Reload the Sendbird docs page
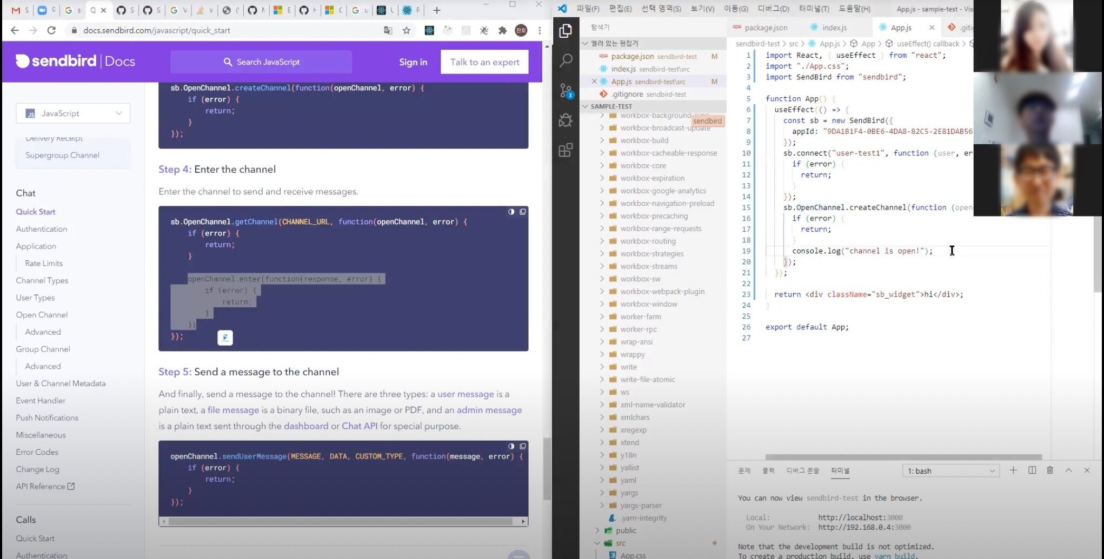 tap(51, 30)
